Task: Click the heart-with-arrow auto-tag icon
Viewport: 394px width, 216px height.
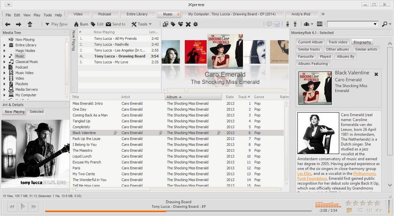Action: pyautogui.click(x=181, y=24)
